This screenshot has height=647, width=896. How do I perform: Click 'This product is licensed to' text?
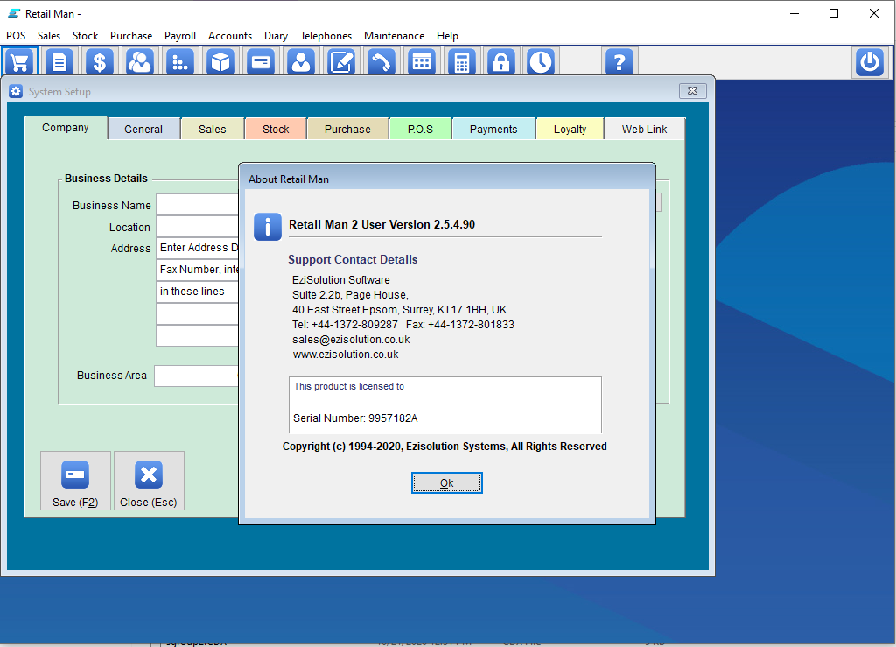(x=348, y=386)
